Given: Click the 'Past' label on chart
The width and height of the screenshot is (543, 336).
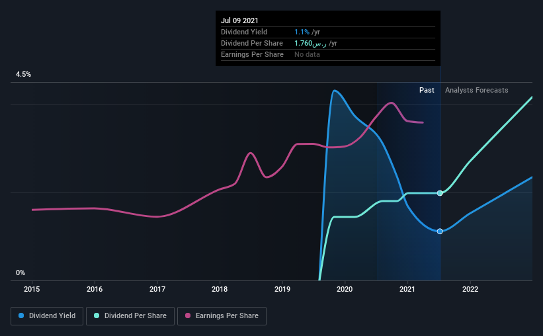Looking at the screenshot, I should coord(427,90).
